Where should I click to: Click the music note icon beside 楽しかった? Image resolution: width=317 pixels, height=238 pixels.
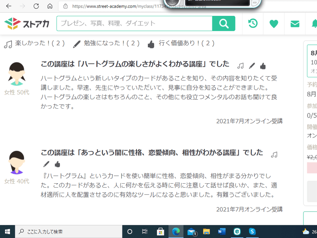(8, 44)
